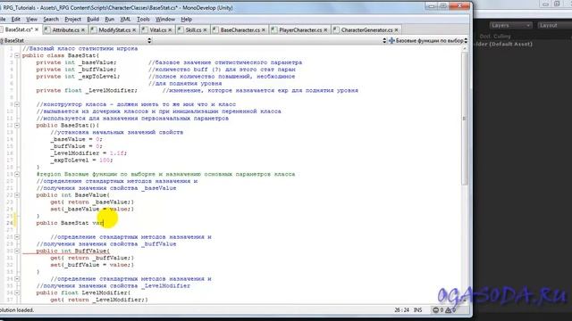
Task: Open the XML menu
Action: tap(125, 20)
